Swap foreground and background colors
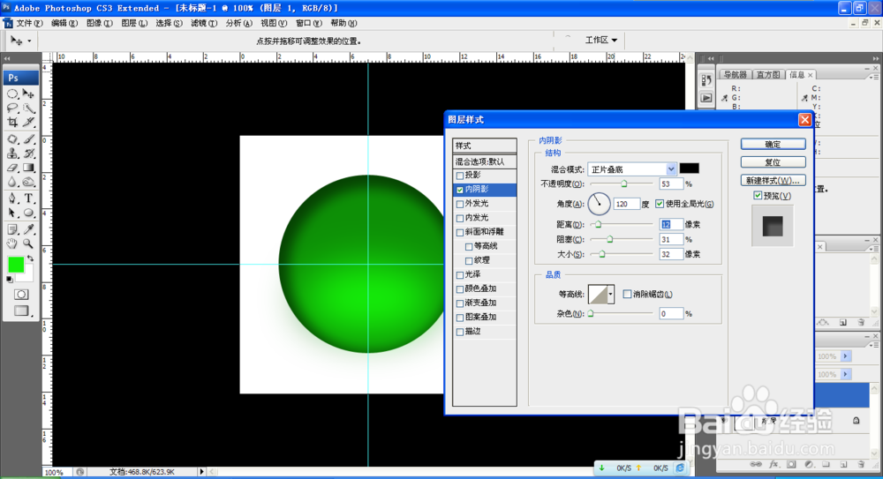This screenshot has height=479, width=883. point(30,258)
